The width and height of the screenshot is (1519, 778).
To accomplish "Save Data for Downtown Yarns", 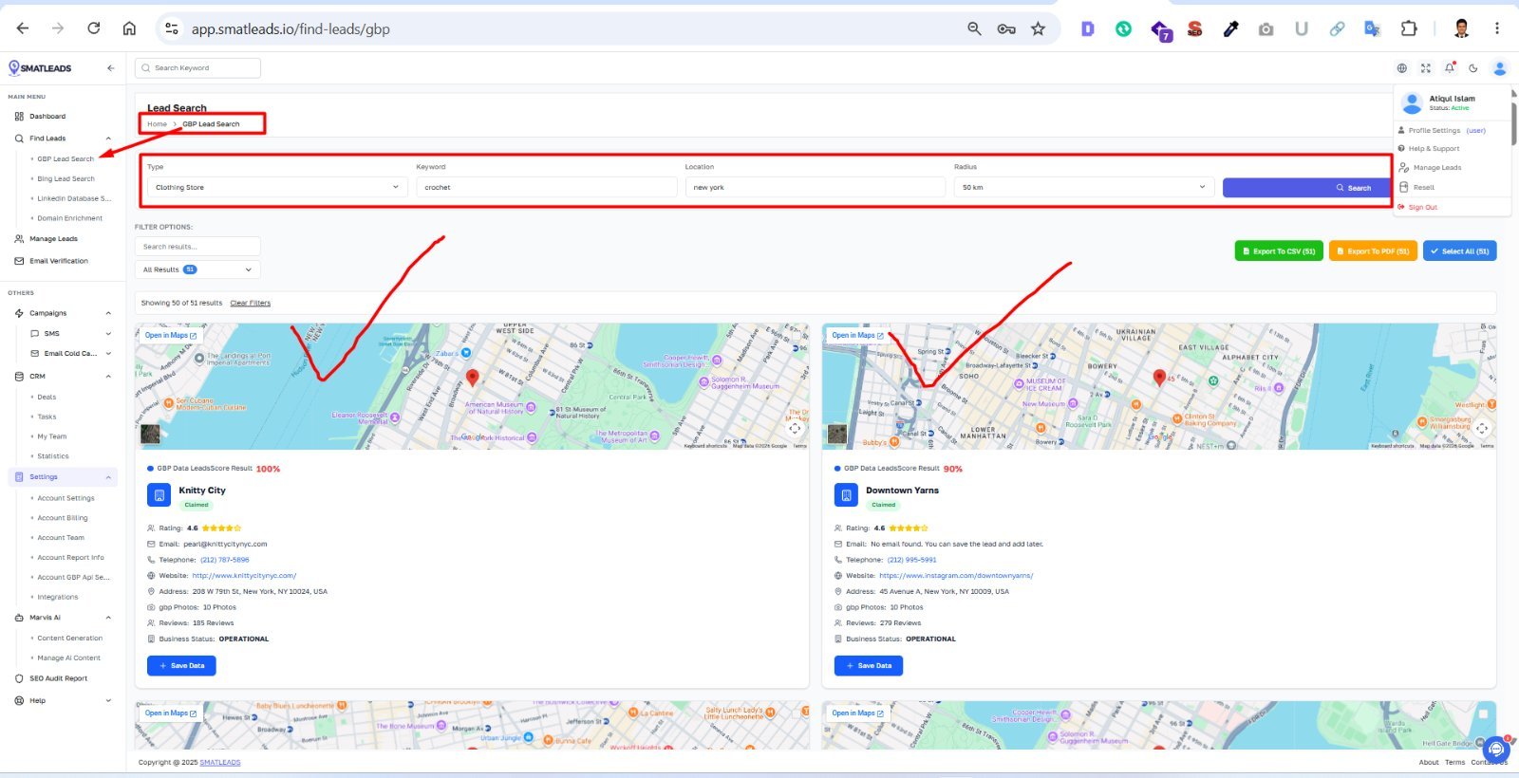I will 869,666.
